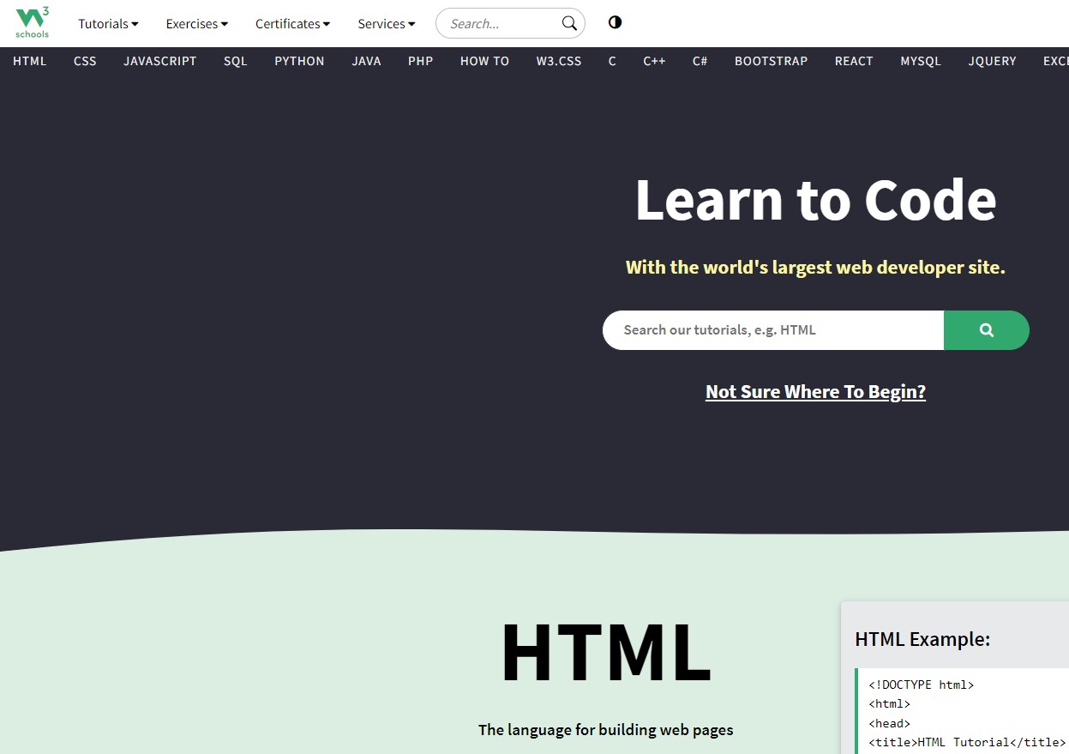Viewport: 1069px width, 754px height.
Task: Open PYTHON in the topic bar
Action: point(299,61)
